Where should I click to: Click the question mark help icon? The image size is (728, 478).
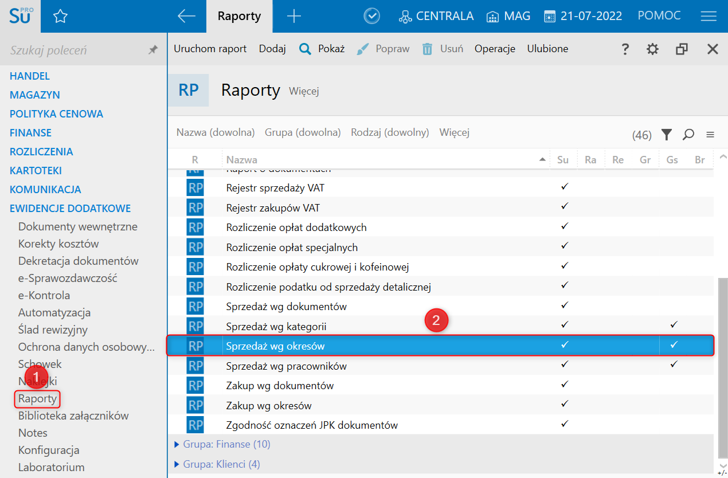point(625,49)
